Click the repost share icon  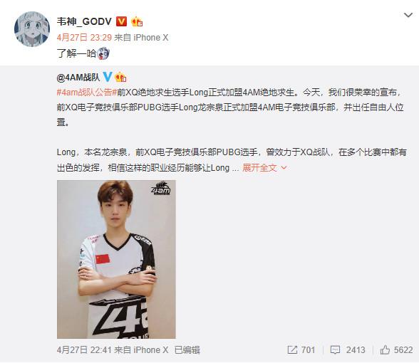coord(292,350)
